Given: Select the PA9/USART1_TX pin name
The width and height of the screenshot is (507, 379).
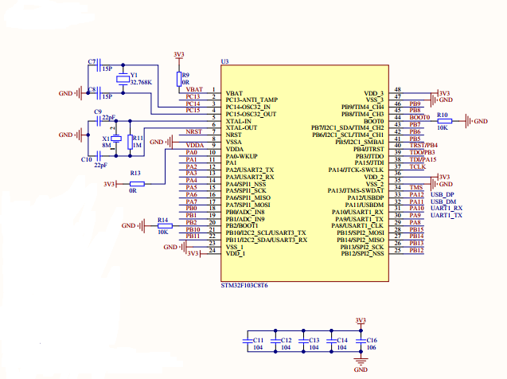Looking at the screenshot, I should pyautogui.click(x=359, y=219).
